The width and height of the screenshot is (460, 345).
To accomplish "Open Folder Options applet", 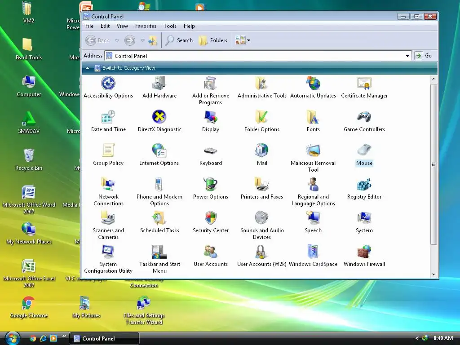I will click(x=262, y=121).
